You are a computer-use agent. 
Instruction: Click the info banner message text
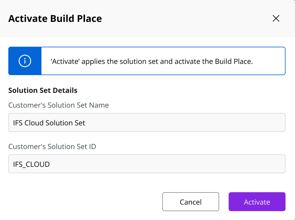point(152,62)
